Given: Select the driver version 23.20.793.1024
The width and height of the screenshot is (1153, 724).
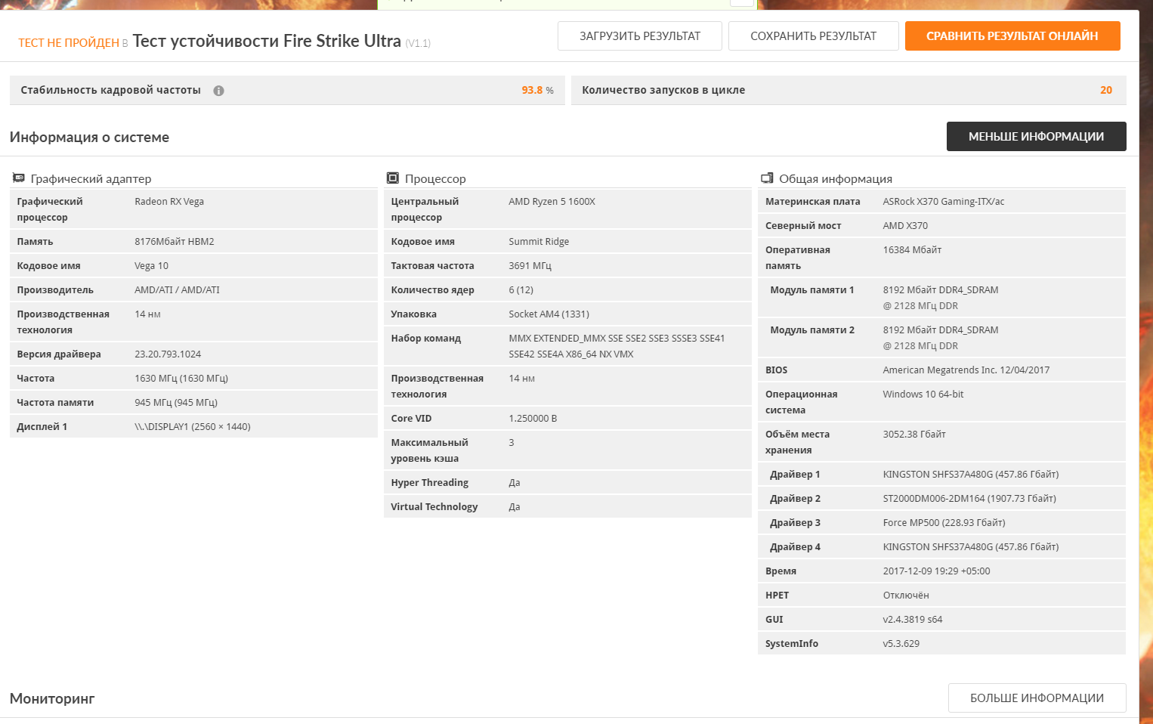Looking at the screenshot, I should [x=168, y=354].
